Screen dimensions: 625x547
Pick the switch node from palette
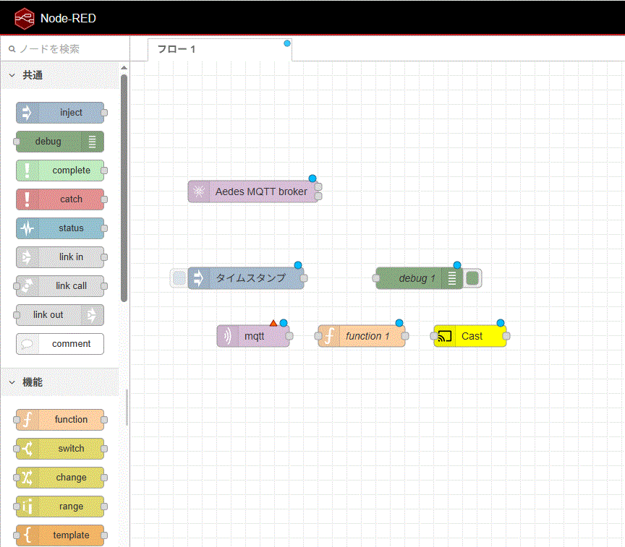pos(61,449)
